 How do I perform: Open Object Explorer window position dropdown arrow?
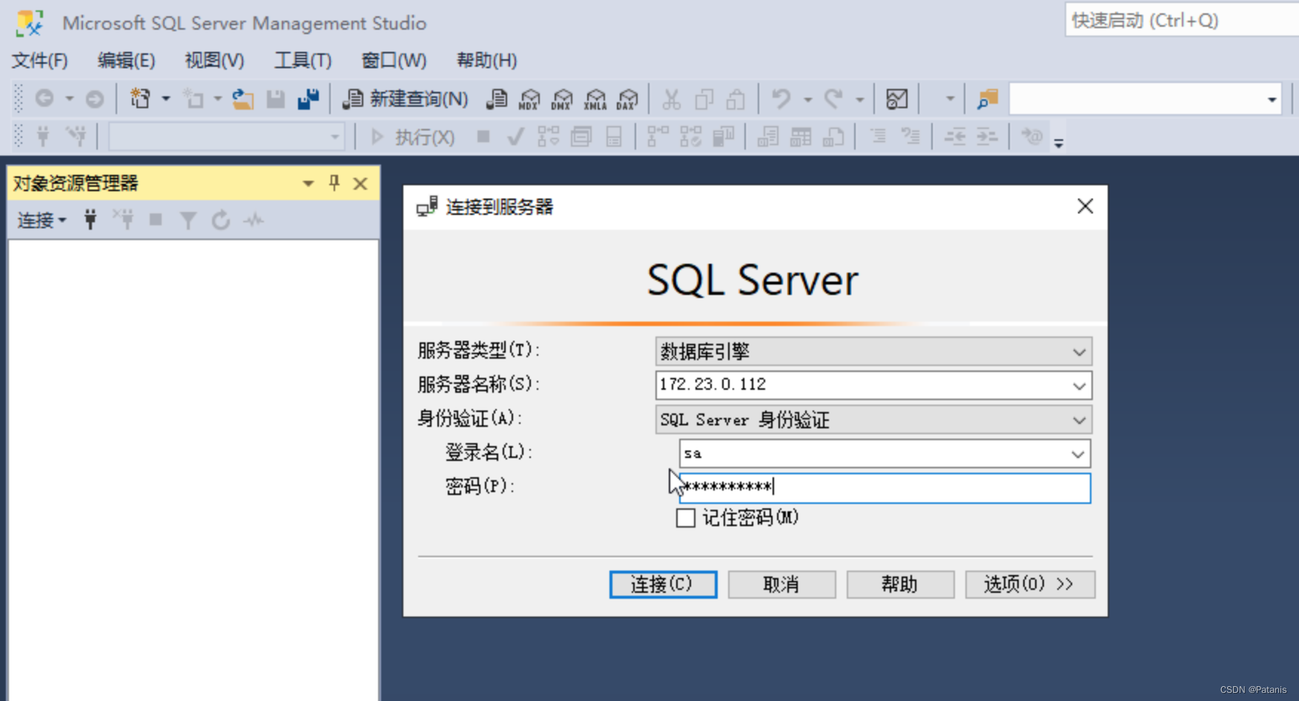(308, 183)
